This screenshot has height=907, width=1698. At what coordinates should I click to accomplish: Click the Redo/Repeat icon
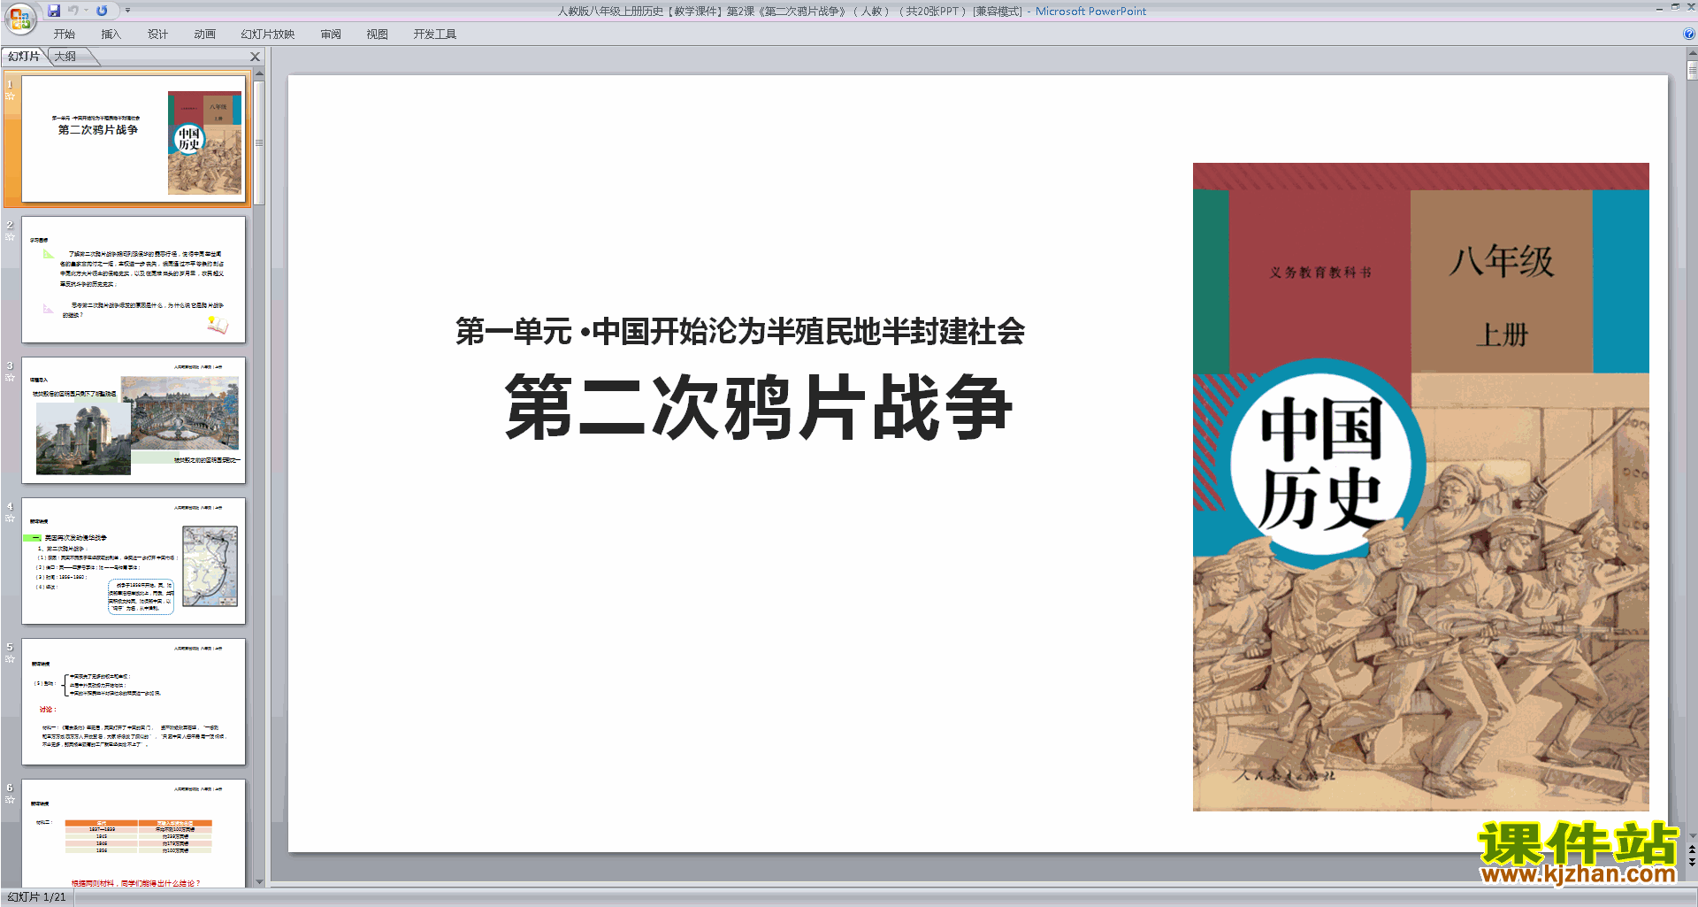click(102, 11)
